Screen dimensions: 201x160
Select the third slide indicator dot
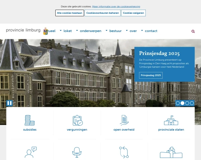coord(187,103)
